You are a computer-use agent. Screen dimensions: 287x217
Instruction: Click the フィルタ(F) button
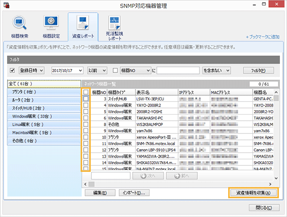coord(259,70)
